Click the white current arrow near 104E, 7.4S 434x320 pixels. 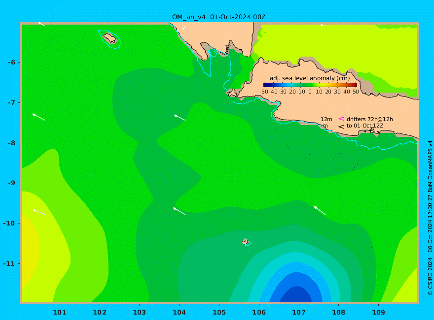click(x=180, y=118)
